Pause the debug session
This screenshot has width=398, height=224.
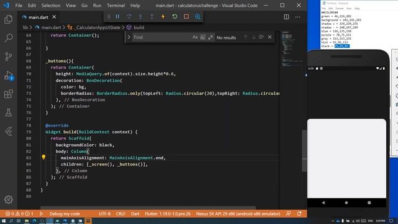[x=118, y=17]
